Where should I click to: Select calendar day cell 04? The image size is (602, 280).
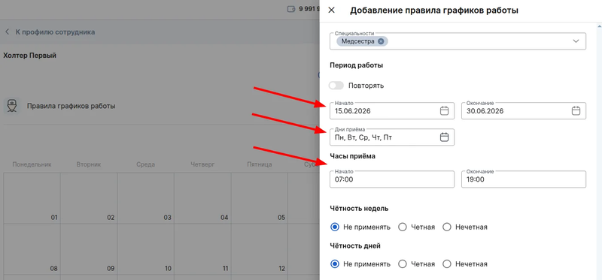point(202,198)
